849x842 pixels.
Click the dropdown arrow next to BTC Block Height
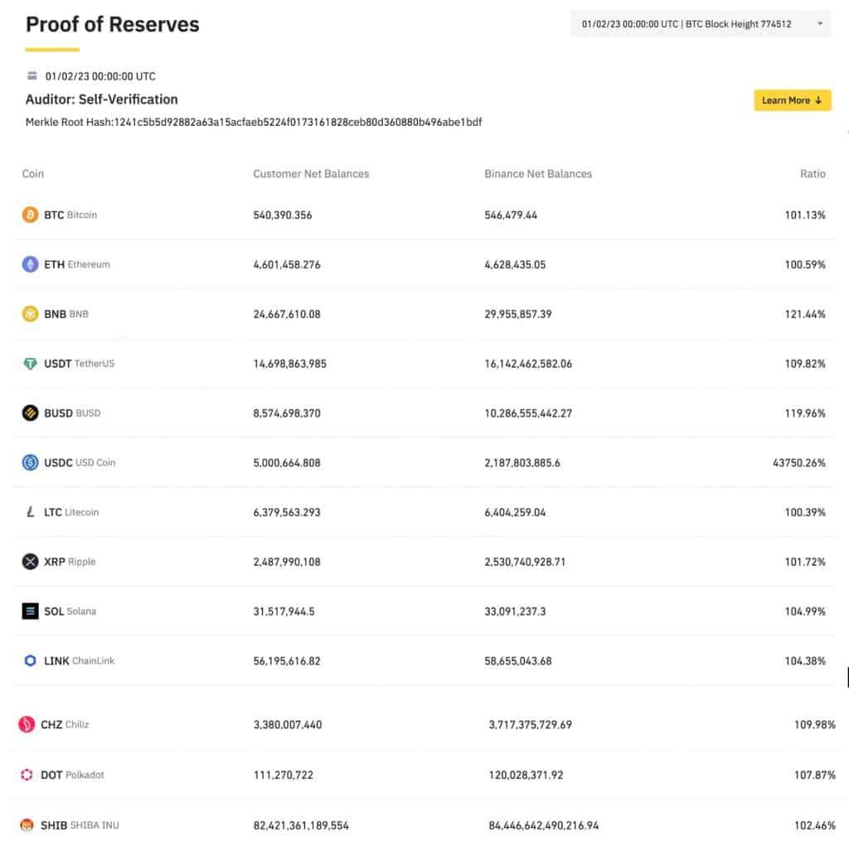(x=820, y=24)
